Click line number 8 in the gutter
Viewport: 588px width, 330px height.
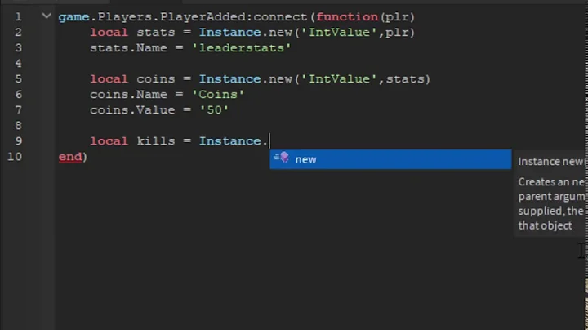(18, 126)
